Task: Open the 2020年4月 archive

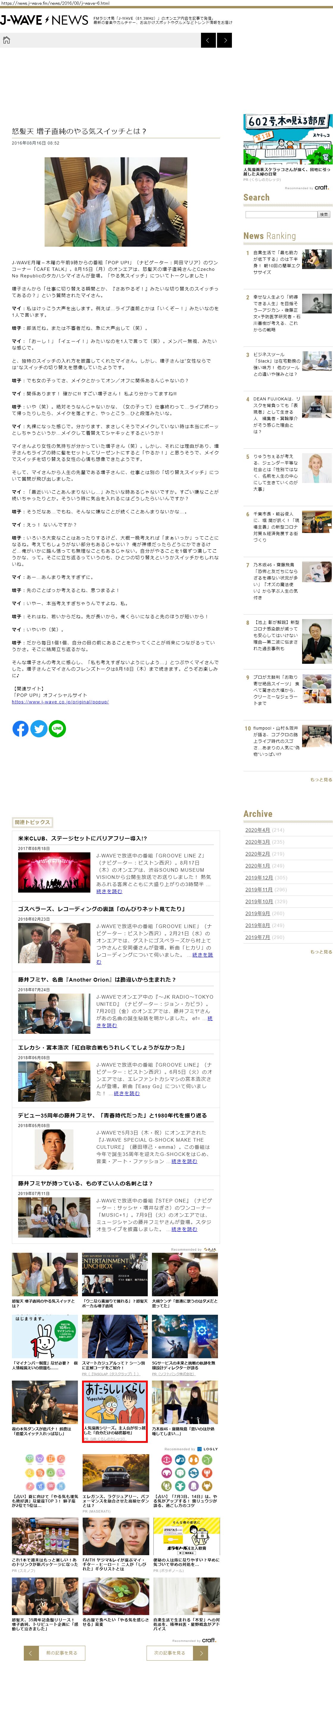Action: (257, 830)
